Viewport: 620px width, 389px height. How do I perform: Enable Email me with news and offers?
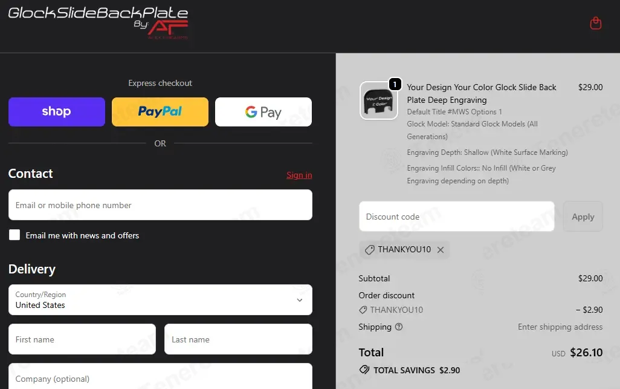[x=15, y=235]
